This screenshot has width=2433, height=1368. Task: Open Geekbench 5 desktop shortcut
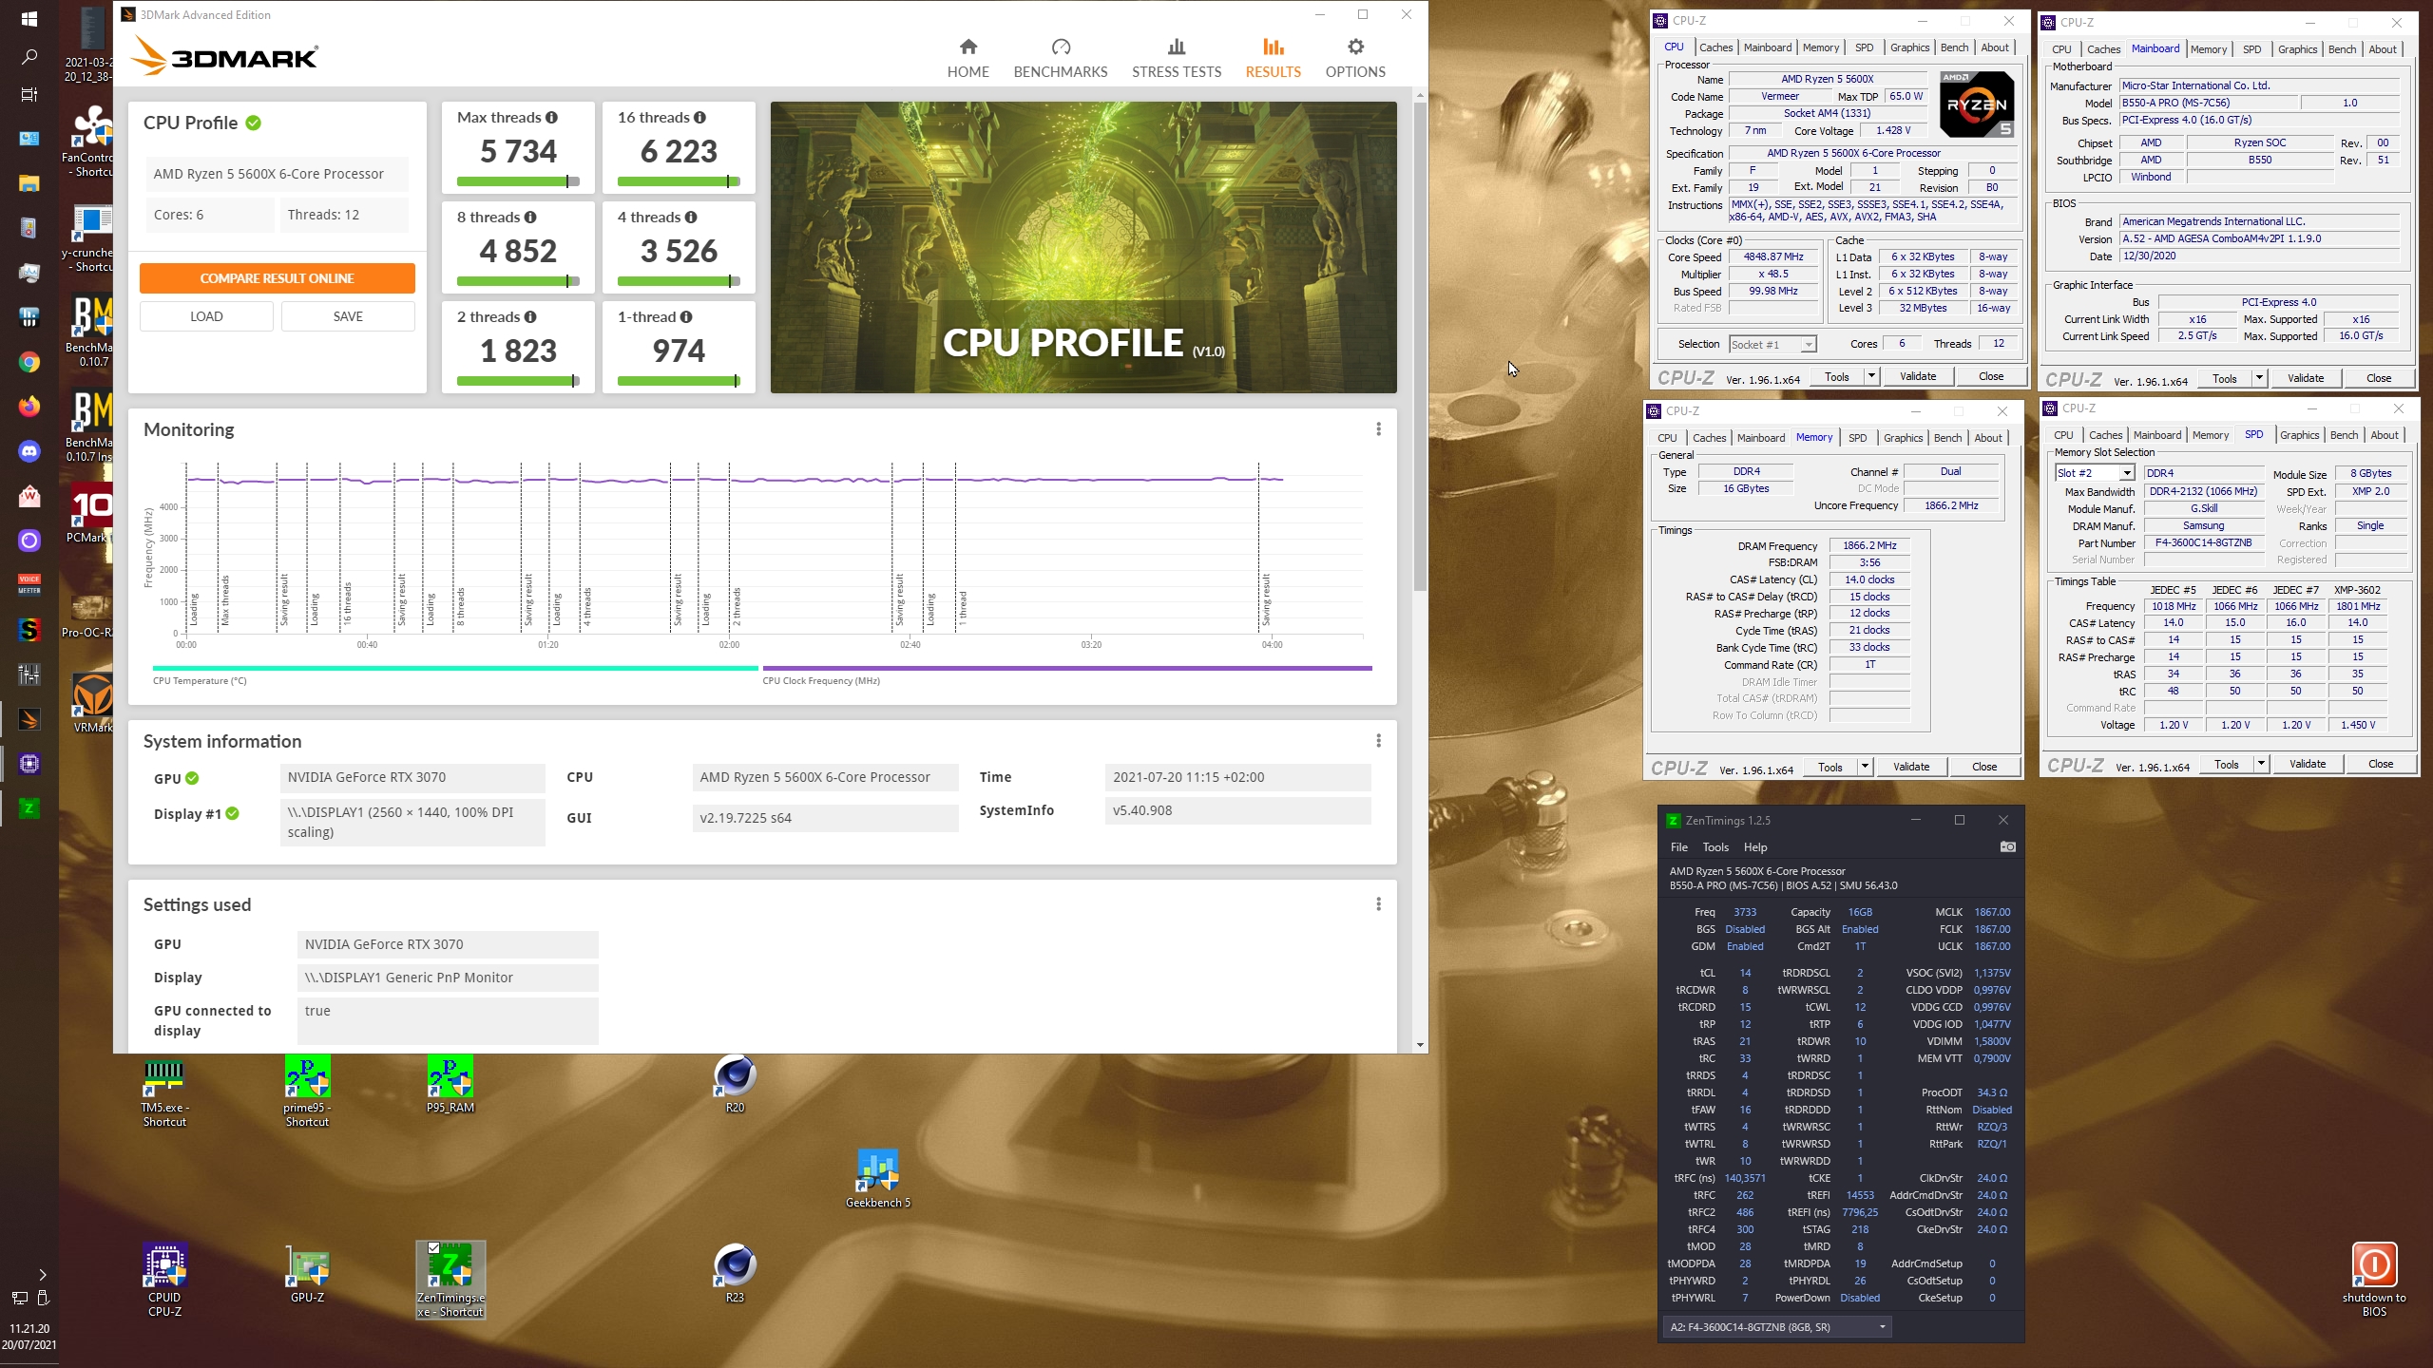click(877, 1179)
